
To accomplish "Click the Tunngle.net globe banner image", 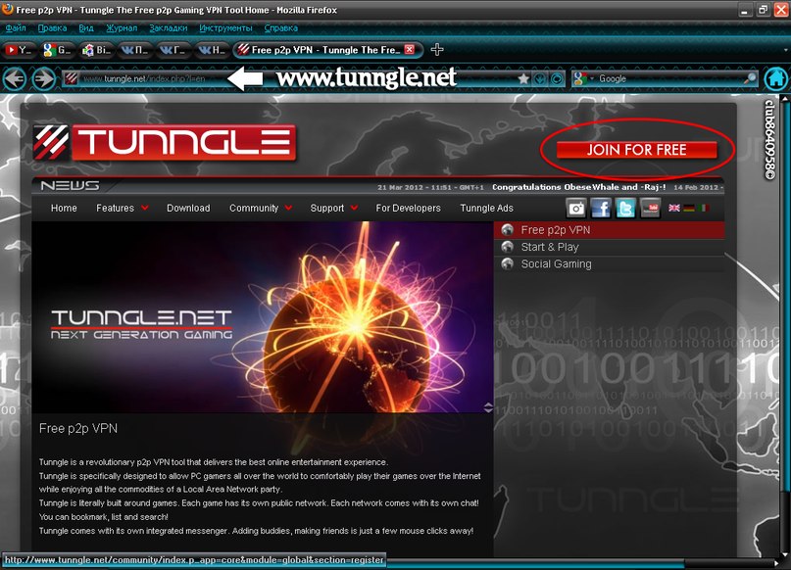I will (263, 317).
